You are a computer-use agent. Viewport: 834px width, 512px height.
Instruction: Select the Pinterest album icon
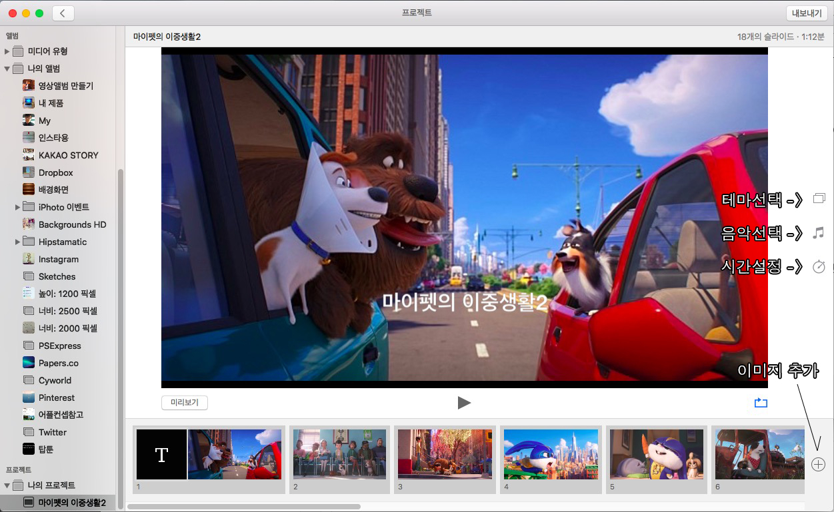[x=29, y=397]
